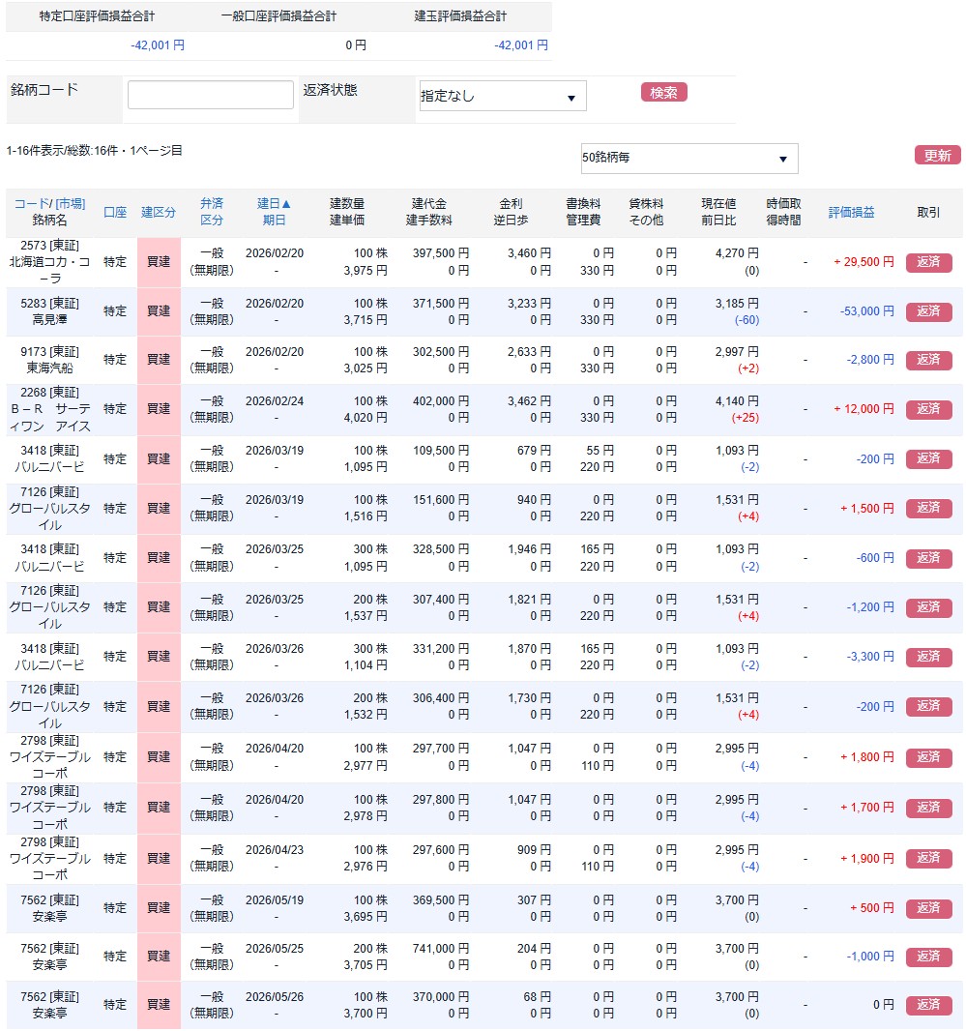Click 特定口座評価損益合計 -42,001円 value

[x=158, y=45]
